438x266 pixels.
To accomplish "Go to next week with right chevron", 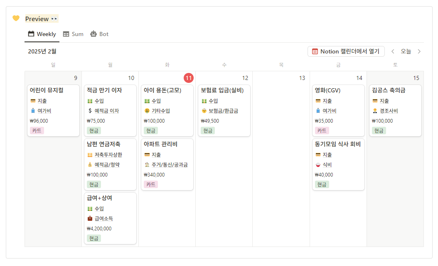I will pyautogui.click(x=419, y=51).
